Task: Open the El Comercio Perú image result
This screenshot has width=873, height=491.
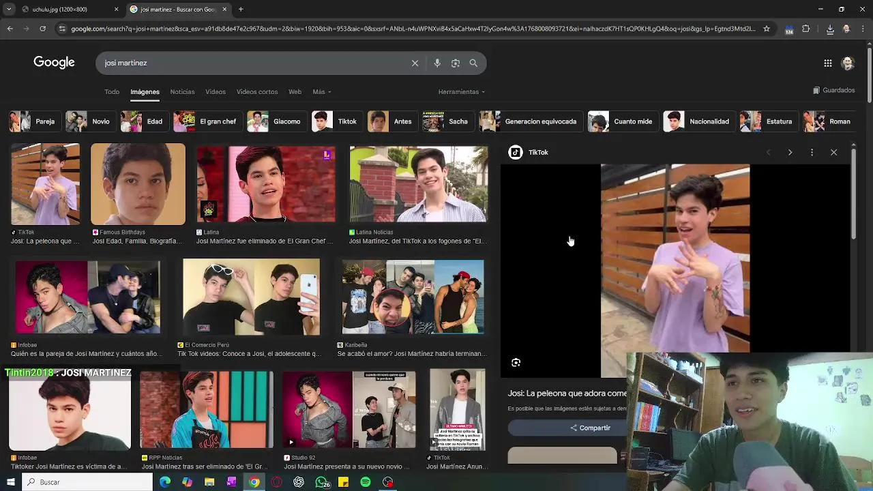Action: click(251, 297)
